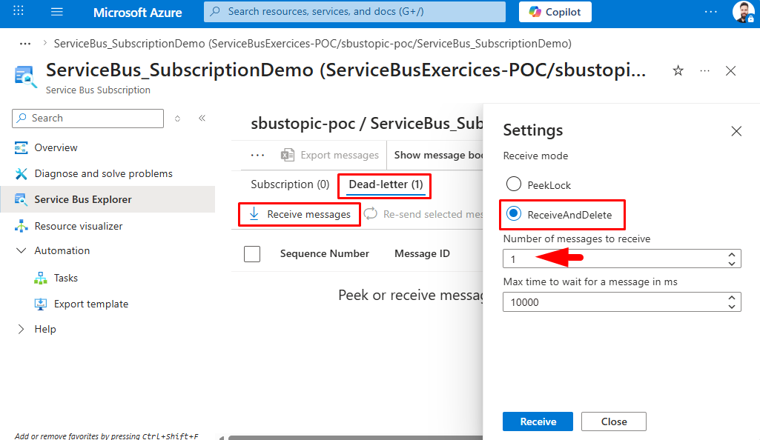Click the Diagnose wrench icon

(x=22, y=173)
